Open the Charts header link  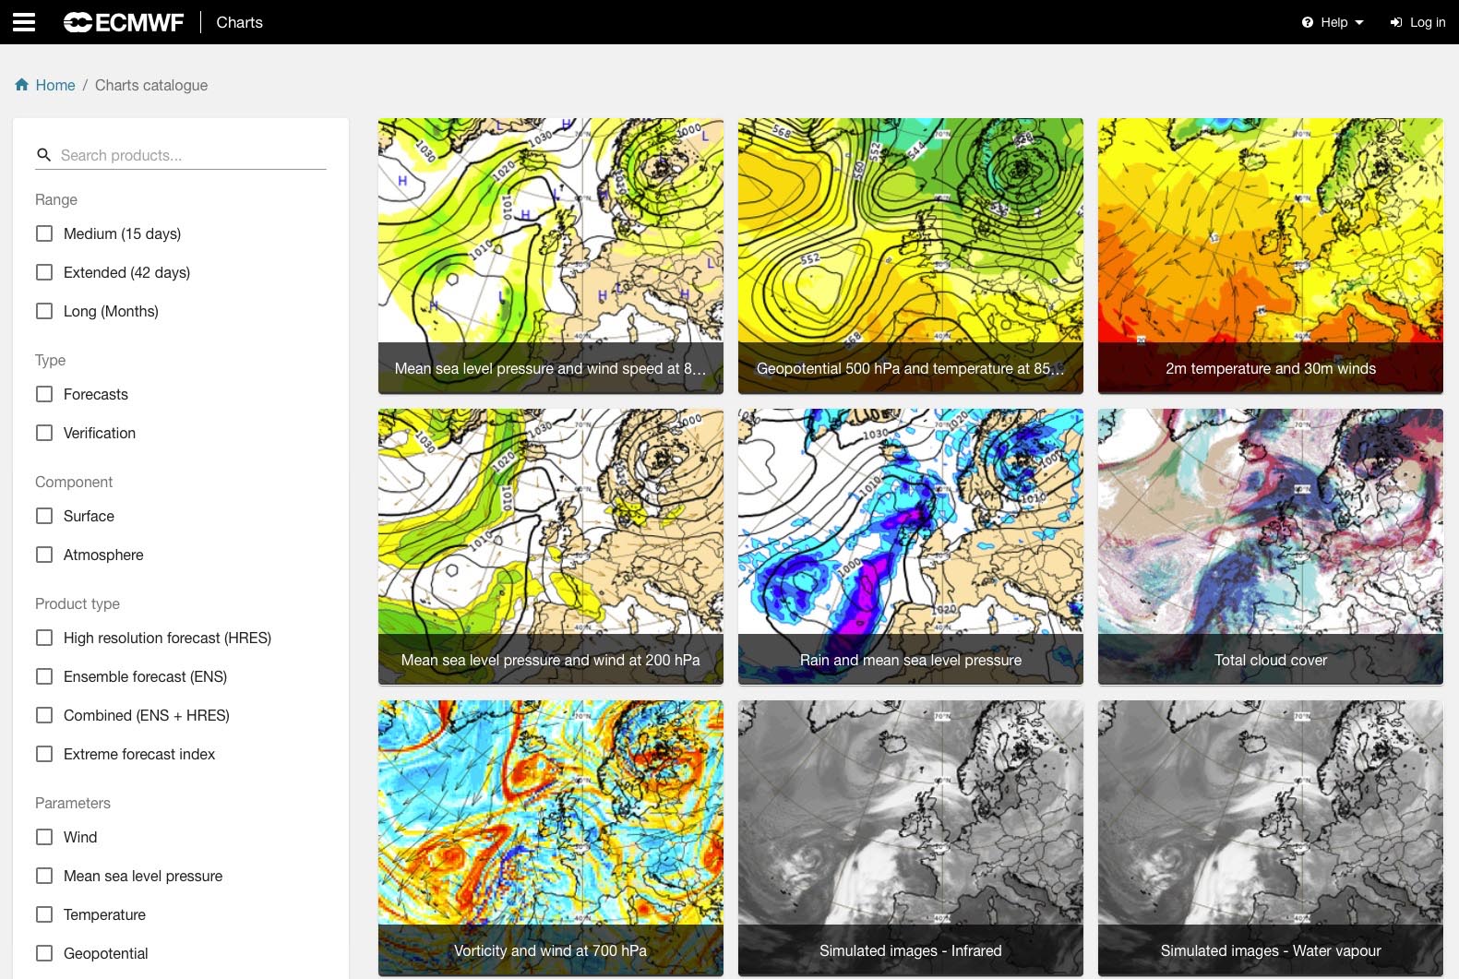(x=239, y=22)
